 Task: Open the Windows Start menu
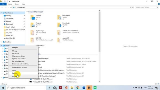point(3,88)
